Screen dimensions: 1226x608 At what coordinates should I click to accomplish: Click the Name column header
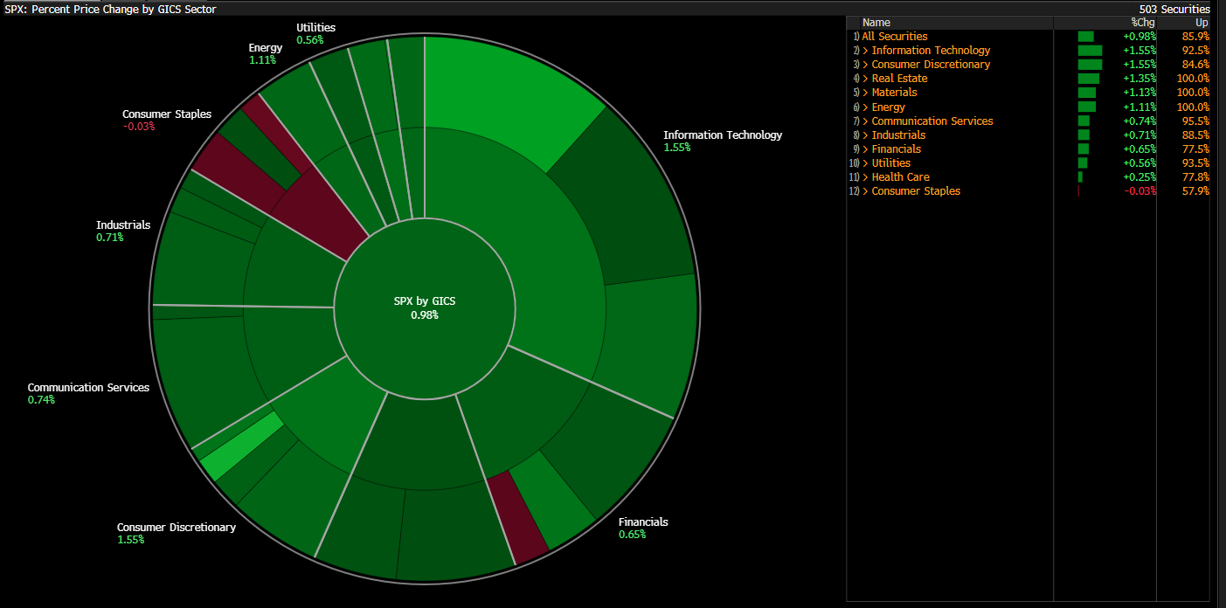point(876,23)
